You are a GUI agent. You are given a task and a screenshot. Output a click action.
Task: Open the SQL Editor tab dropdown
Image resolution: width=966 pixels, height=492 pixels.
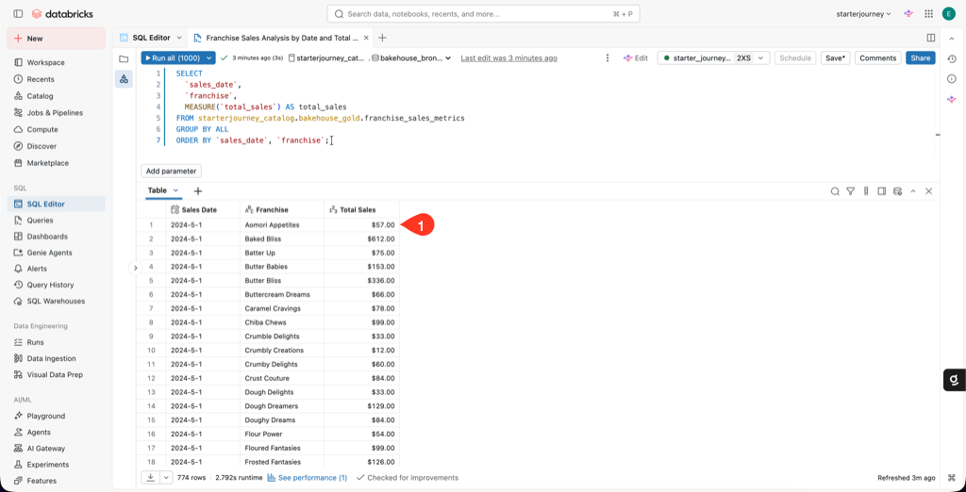click(179, 38)
